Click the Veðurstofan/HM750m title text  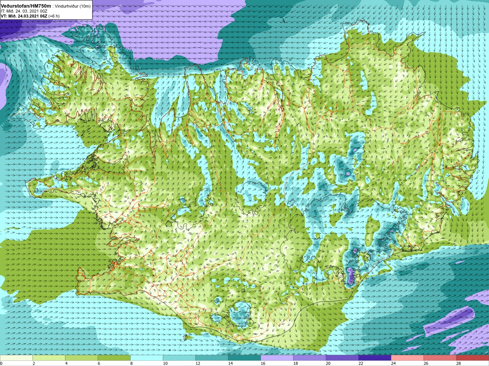coord(26,6)
